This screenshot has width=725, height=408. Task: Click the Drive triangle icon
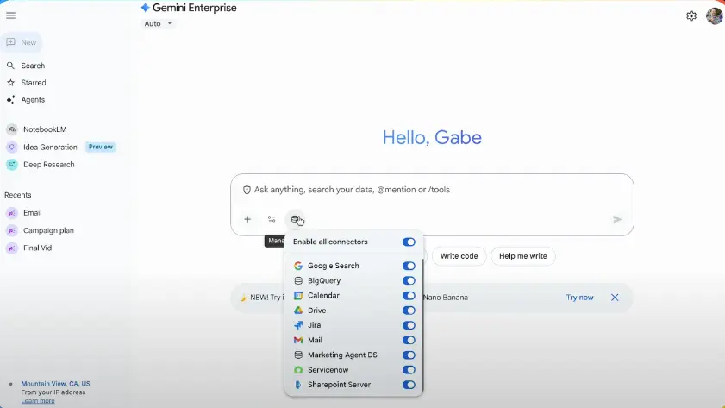298,311
